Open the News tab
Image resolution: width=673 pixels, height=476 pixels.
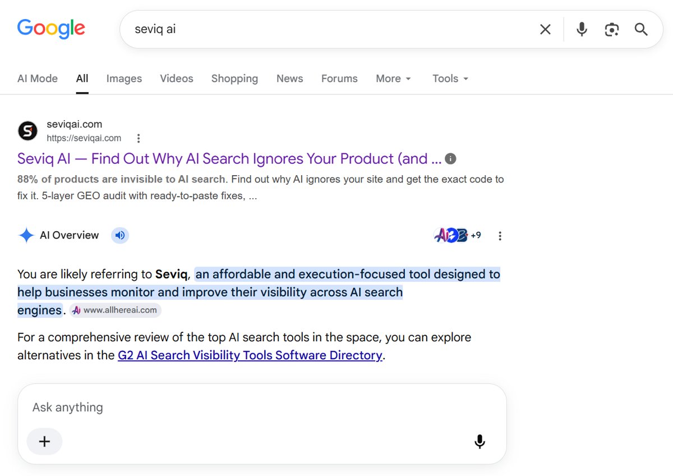click(x=290, y=79)
